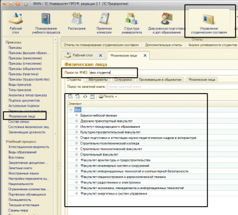The height and width of the screenshot is (215, 238).
Task: Open the Печать dropdown menu
Action: click(108, 97)
